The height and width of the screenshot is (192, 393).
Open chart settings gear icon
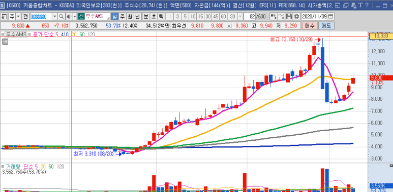point(296,17)
